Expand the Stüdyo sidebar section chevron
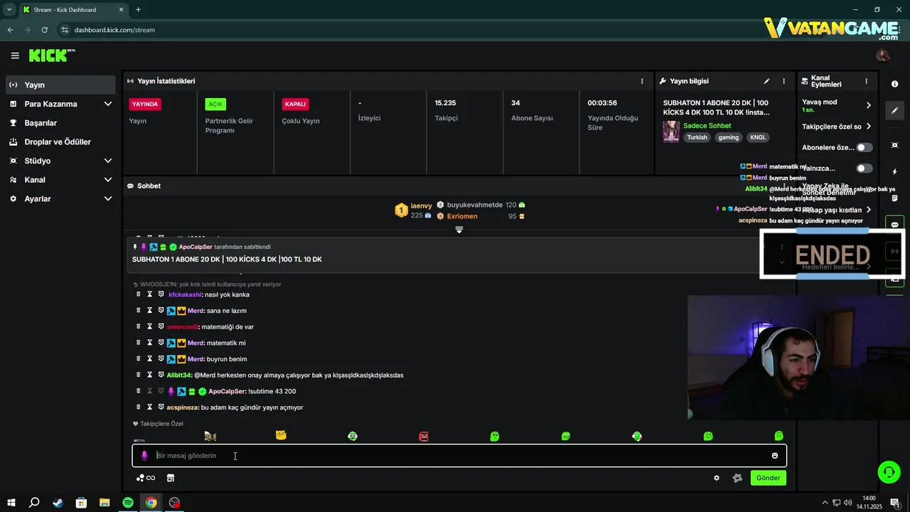The height and width of the screenshot is (512, 910). click(x=108, y=161)
